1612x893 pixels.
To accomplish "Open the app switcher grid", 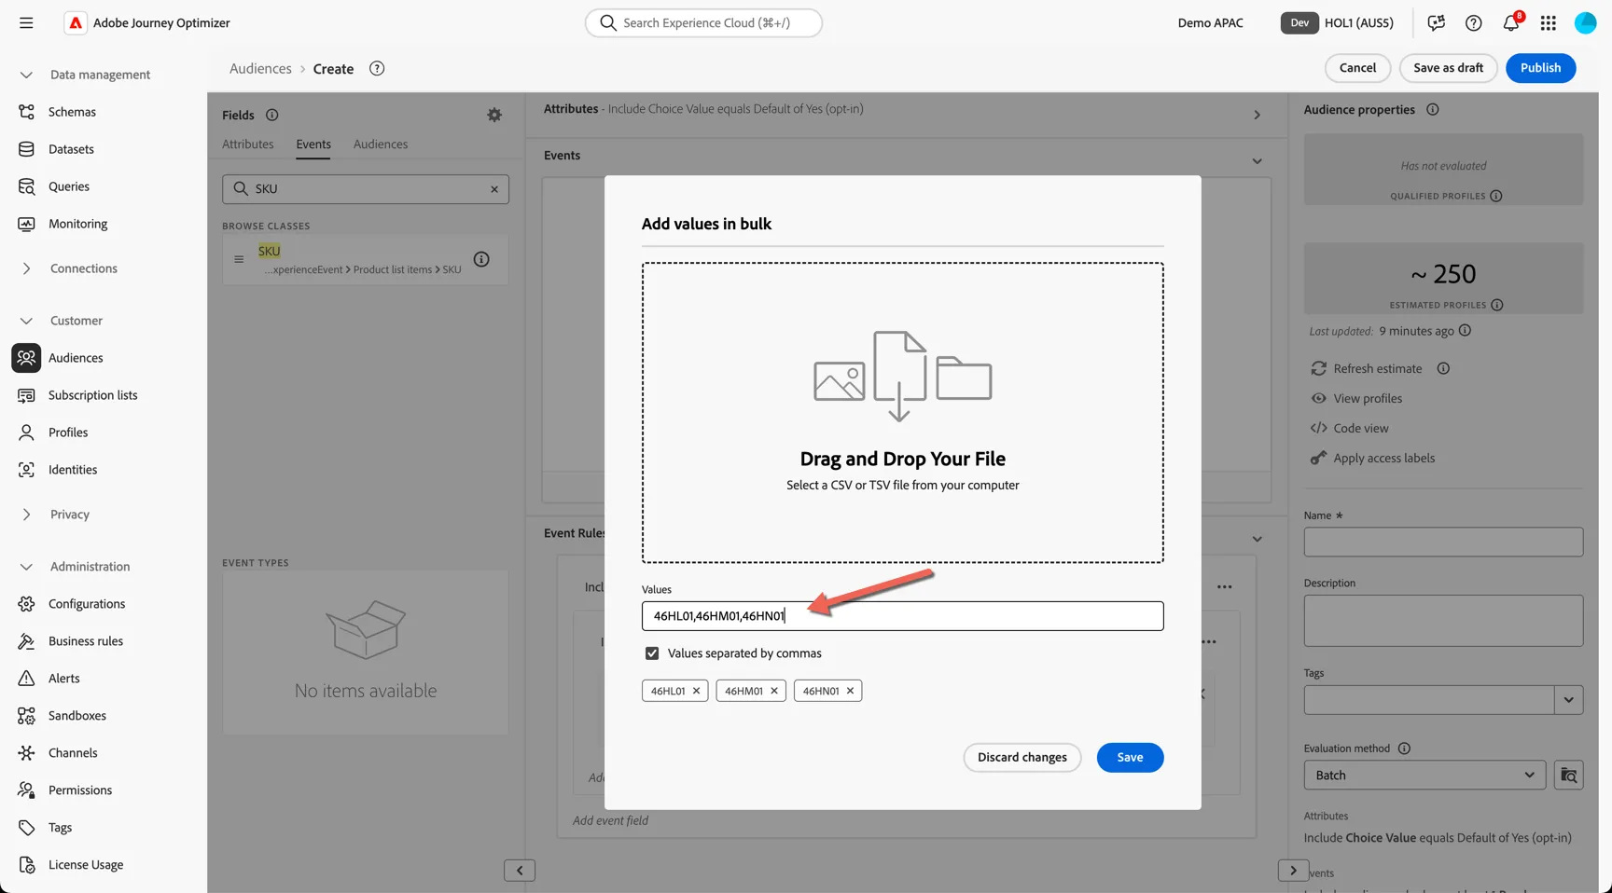I will pyautogui.click(x=1548, y=22).
